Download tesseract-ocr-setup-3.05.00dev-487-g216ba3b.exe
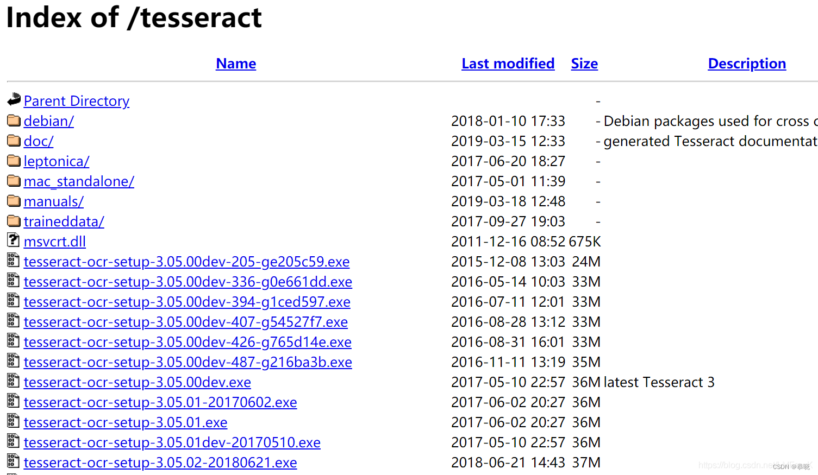 pos(188,362)
